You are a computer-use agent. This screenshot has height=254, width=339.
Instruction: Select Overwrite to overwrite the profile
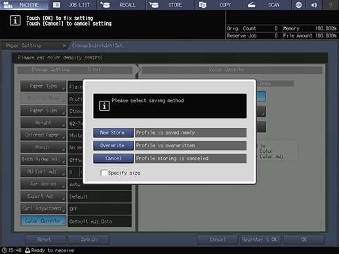coord(113,145)
